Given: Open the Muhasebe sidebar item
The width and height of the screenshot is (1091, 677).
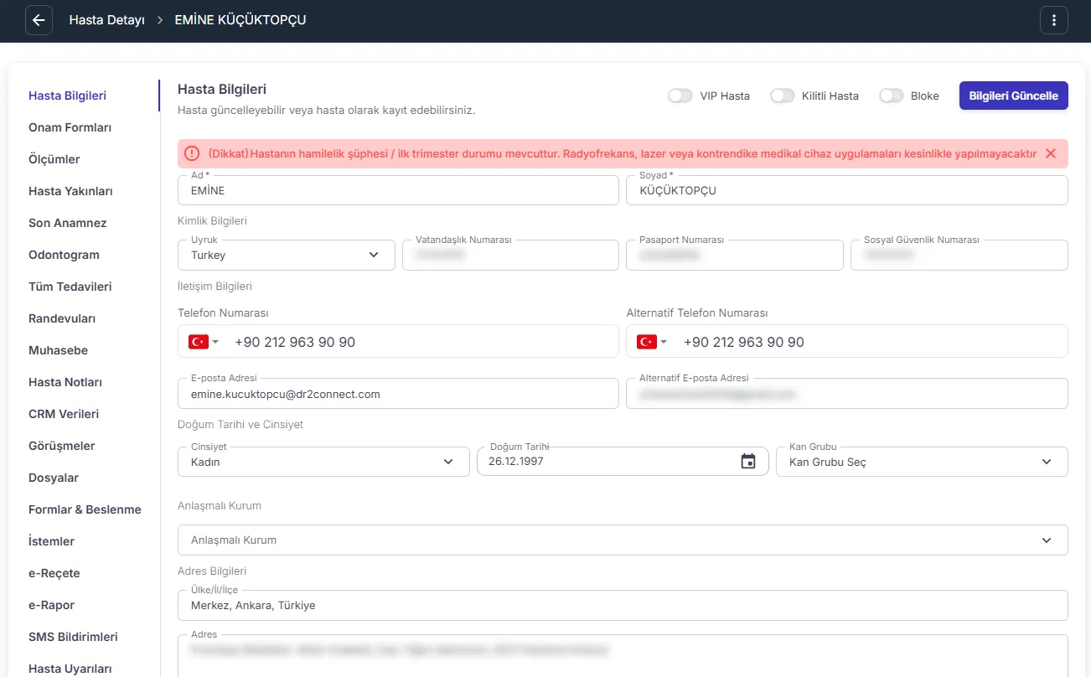Looking at the screenshot, I should click(x=59, y=350).
